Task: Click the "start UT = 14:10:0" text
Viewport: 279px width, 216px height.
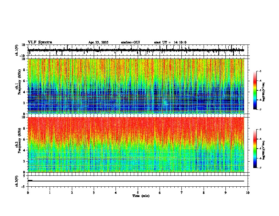Action: tap(170, 42)
